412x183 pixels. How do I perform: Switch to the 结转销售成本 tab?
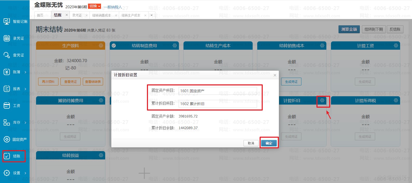tap(102, 15)
